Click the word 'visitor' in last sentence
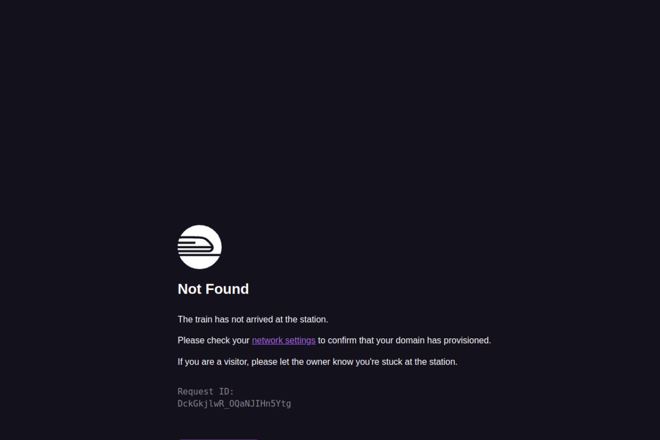 click(236, 362)
